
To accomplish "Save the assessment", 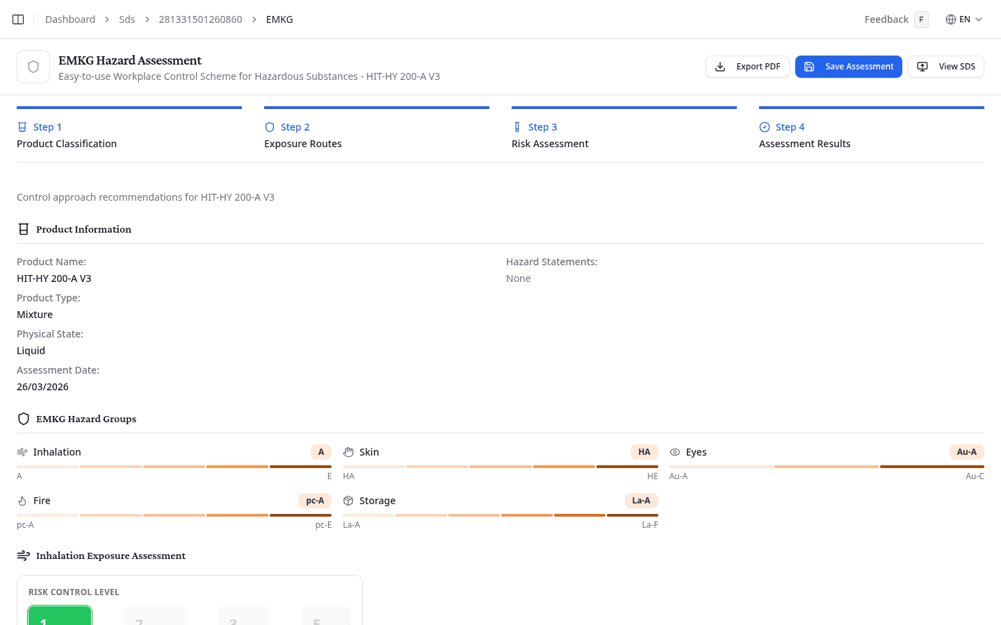I will (x=848, y=67).
